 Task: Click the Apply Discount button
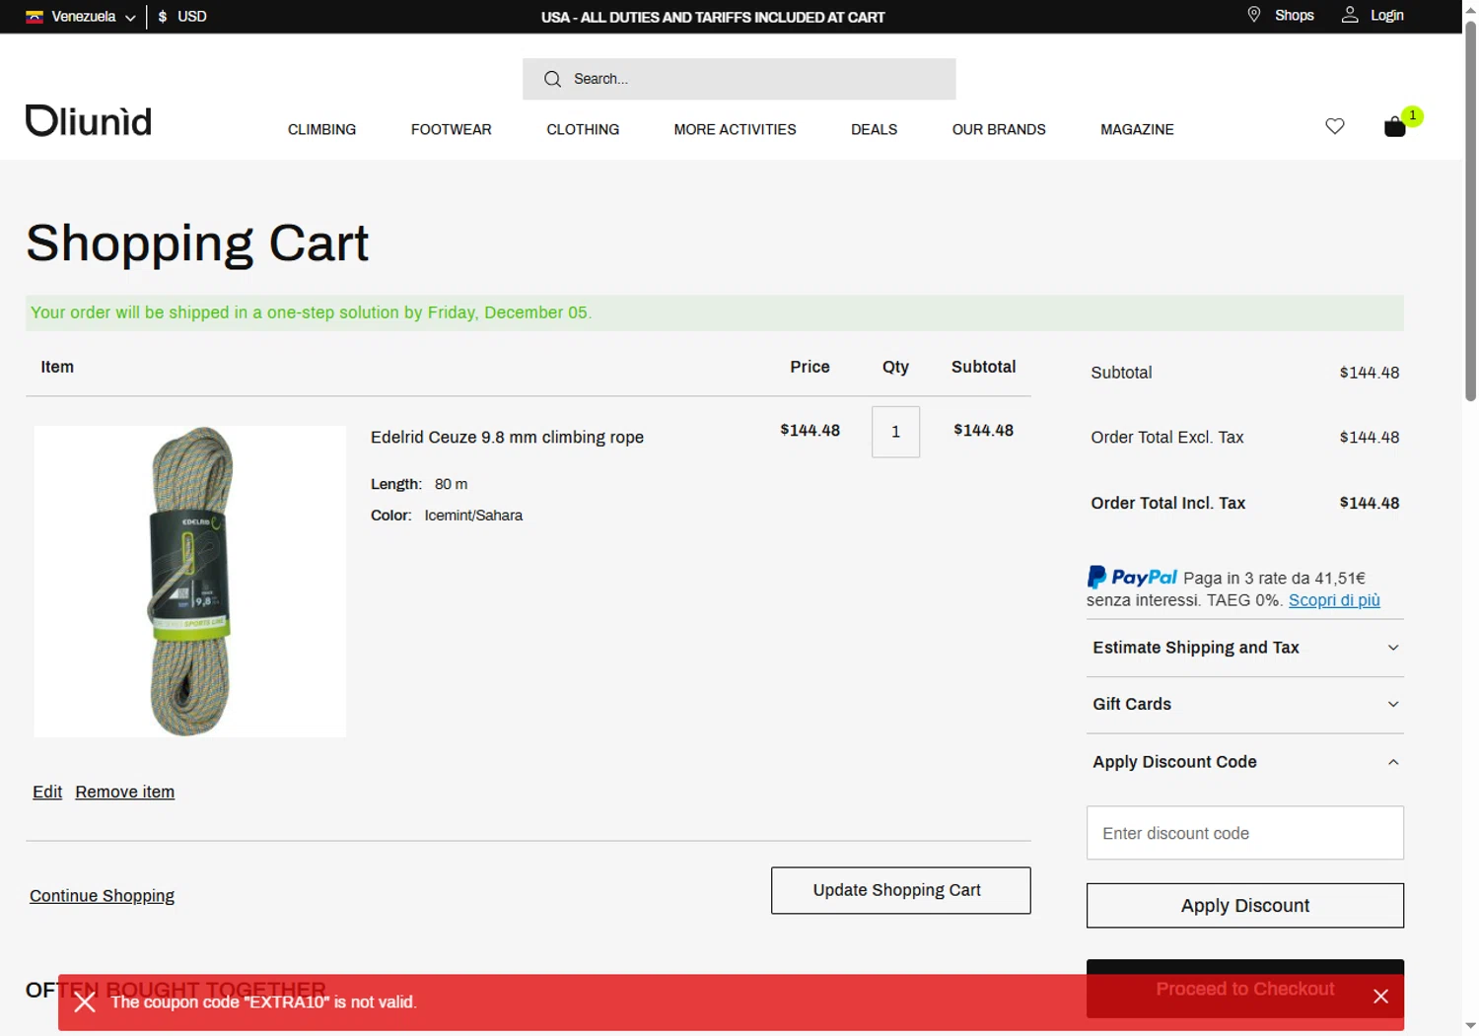point(1244,905)
